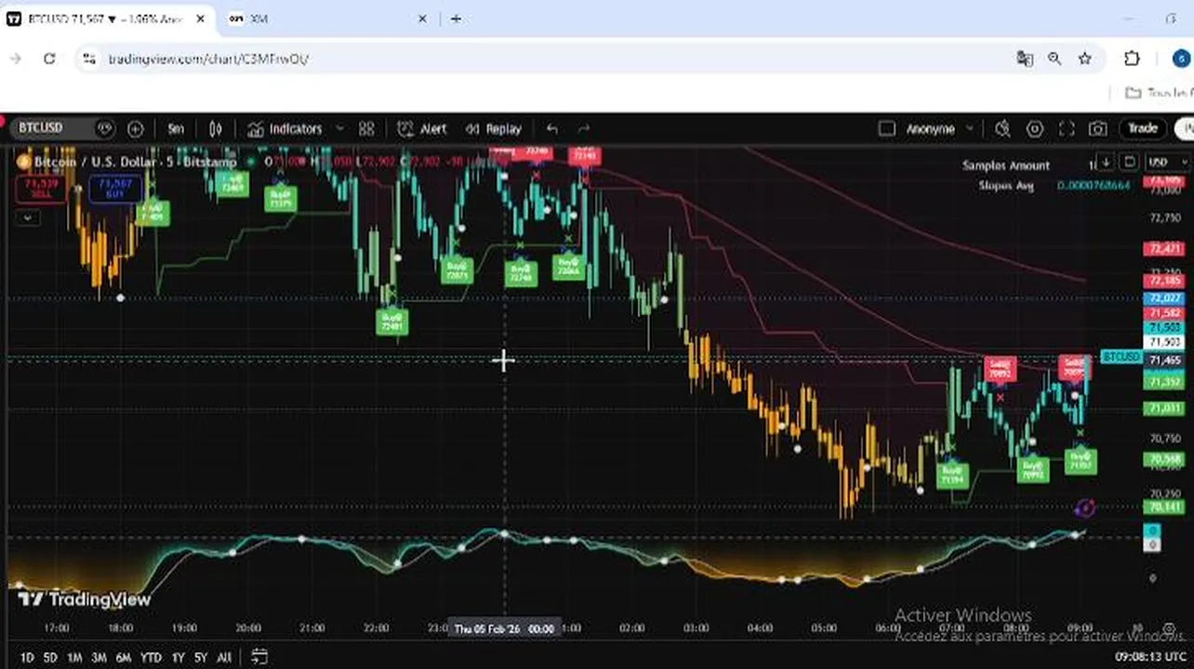1194x669 pixels.
Task: Click the 72,027 blue price label
Action: pyautogui.click(x=1164, y=298)
